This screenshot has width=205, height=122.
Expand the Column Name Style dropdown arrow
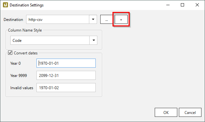pyautogui.click(x=93, y=40)
